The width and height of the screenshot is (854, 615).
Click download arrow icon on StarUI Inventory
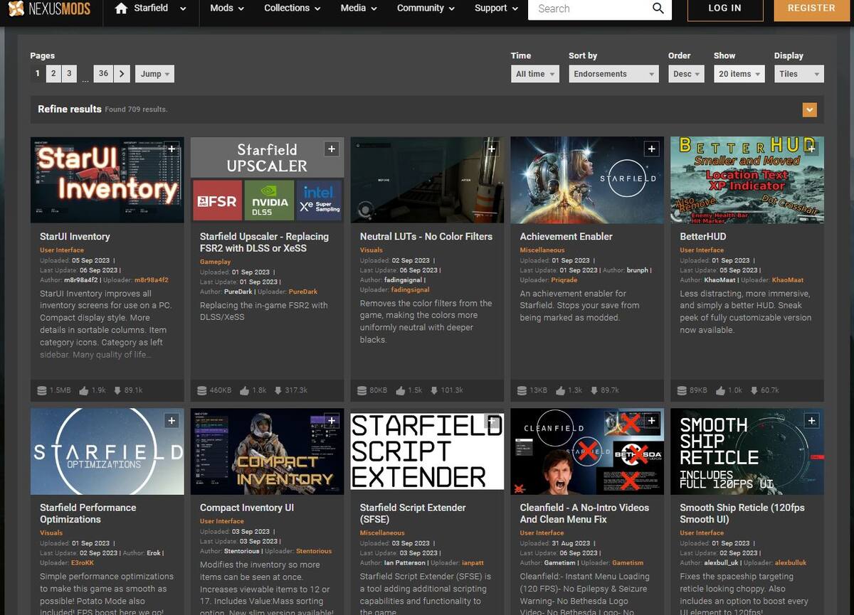pyautogui.click(x=117, y=390)
